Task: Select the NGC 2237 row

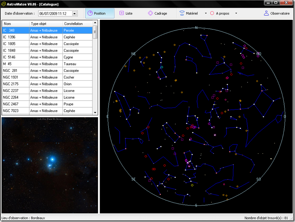Action: point(47,91)
